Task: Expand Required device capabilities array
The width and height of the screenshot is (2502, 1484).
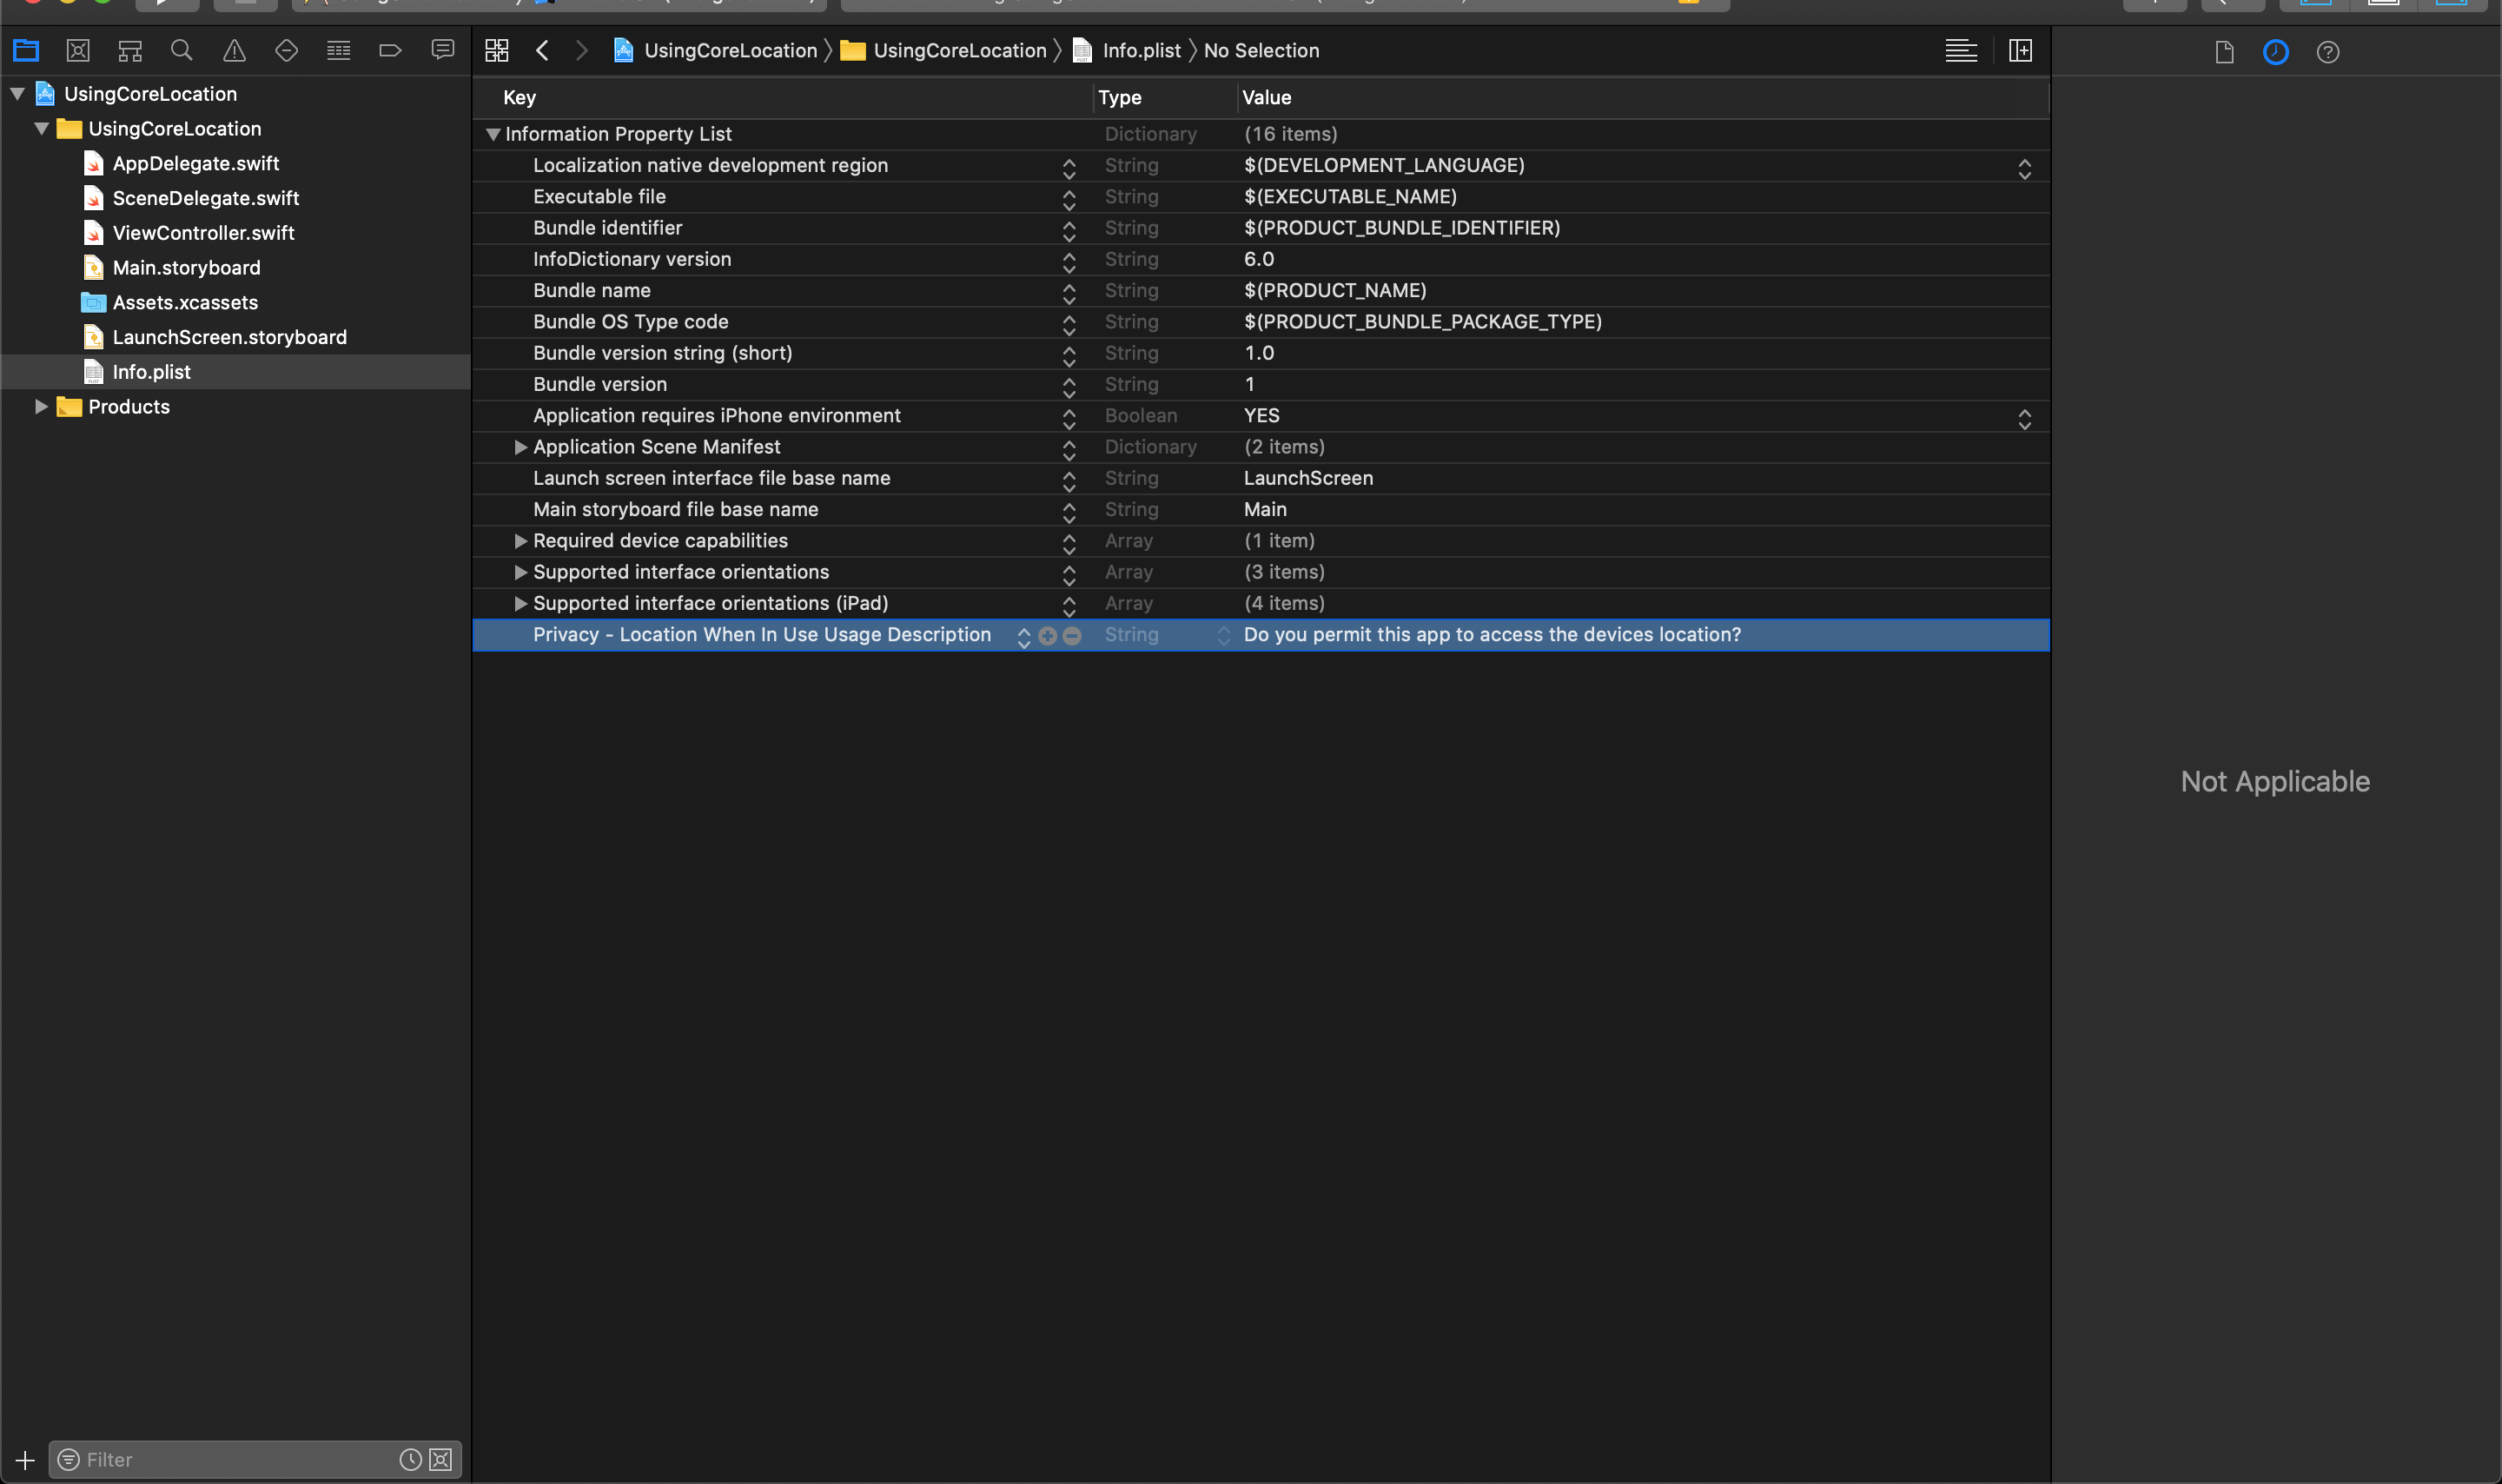Action: [x=520, y=541]
